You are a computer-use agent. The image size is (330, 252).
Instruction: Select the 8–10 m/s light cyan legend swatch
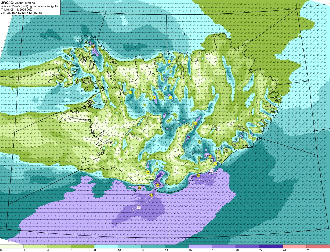(106, 246)
